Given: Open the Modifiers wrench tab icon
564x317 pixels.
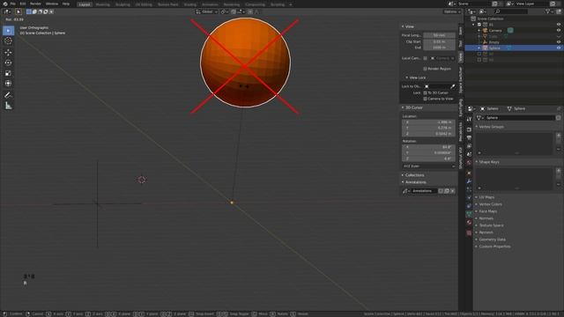Looking at the screenshot, I should [469, 181].
